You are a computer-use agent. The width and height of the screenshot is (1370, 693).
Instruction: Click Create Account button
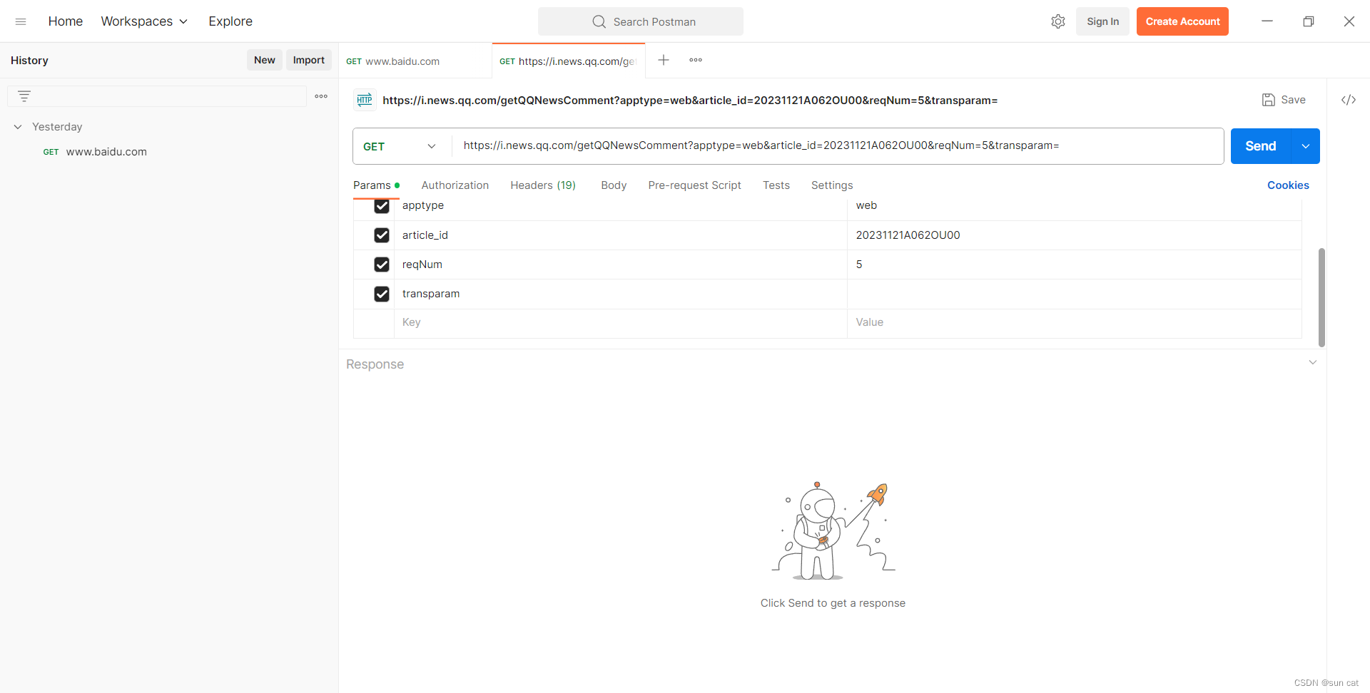click(x=1182, y=21)
